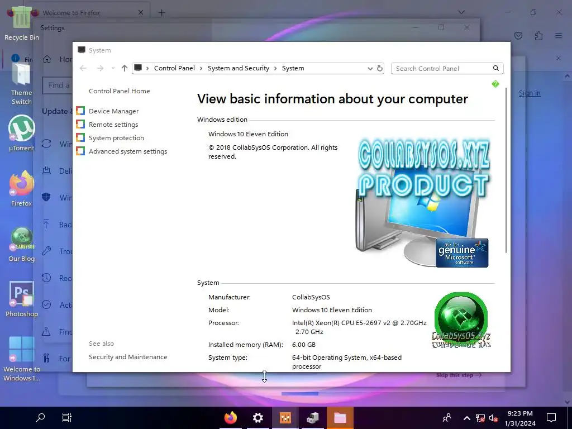Go up one level in Control Panel
The width and height of the screenshot is (572, 429).
(x=125, y=68)
